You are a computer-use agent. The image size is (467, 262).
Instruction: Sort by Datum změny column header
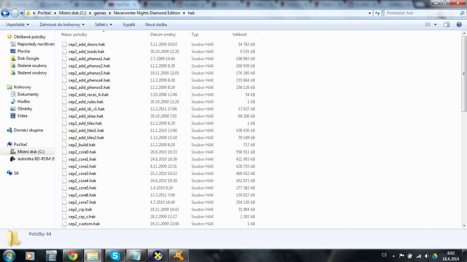click(x=163, y=35)
